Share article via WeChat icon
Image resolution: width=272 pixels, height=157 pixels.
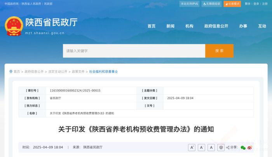(243, 148)
